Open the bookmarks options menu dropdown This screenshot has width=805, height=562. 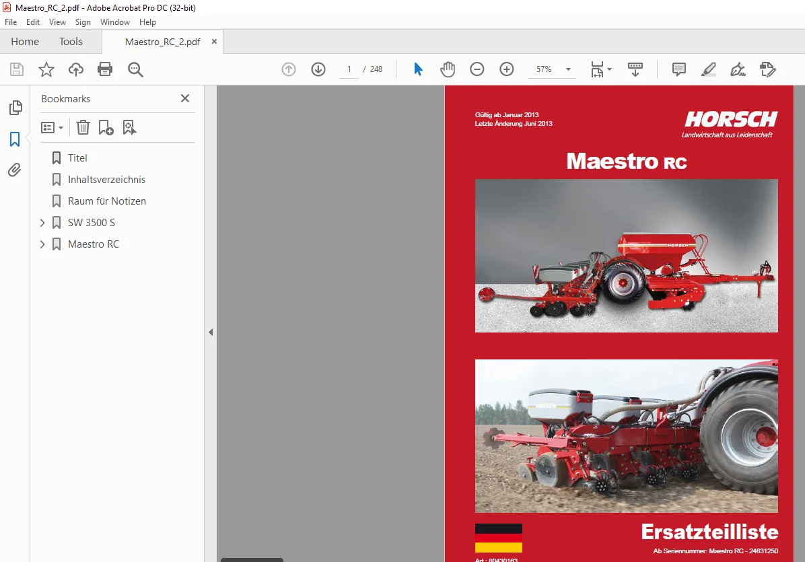pos(52,127)
